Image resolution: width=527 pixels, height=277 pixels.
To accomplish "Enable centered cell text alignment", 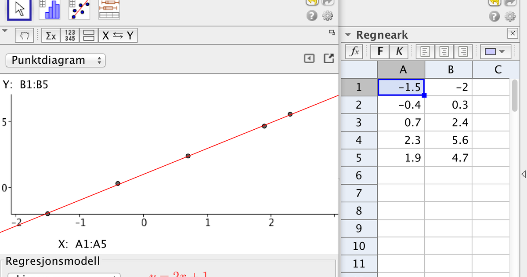I will point(444,51).
